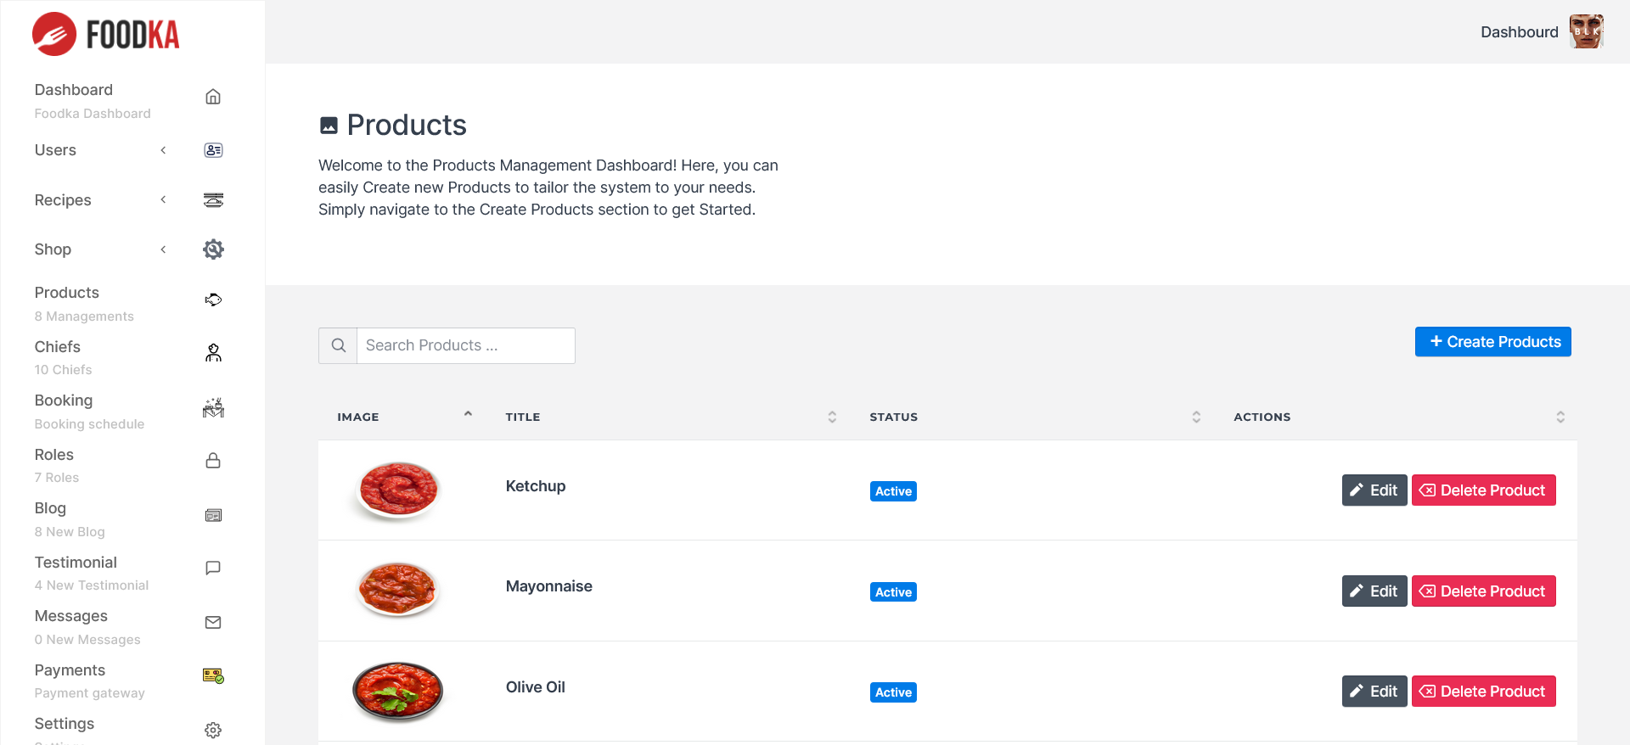Image resolution: width=1630 pixels, height=745 pixels.
Task: Open the Blog menu item
Action: tap(50, 508)
